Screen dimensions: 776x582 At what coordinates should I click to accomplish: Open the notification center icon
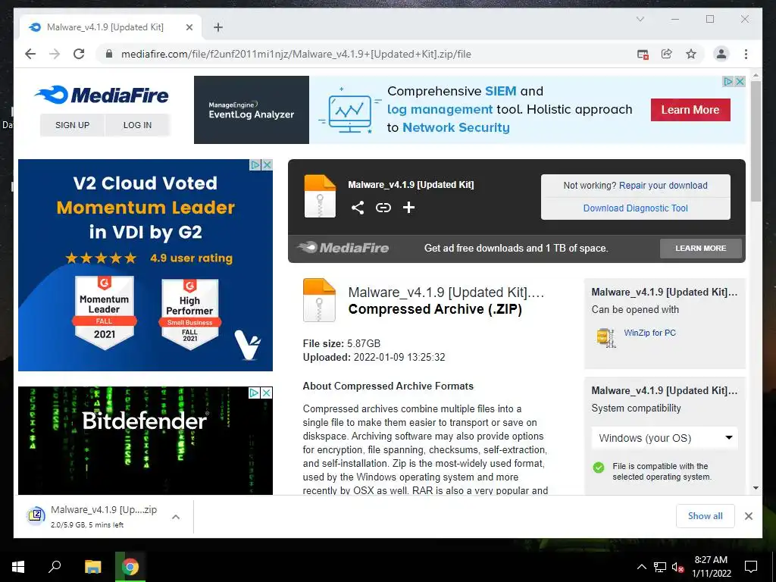751,567
